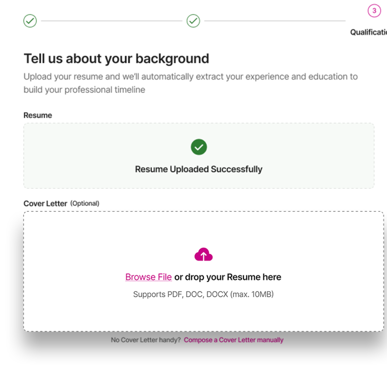
Task: Select the step 3 progress indicator
Action: (x=374, y=11)
